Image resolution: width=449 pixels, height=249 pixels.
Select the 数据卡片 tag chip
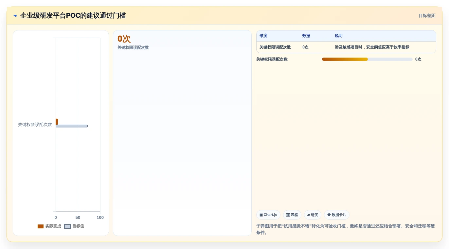click(337, 215)
